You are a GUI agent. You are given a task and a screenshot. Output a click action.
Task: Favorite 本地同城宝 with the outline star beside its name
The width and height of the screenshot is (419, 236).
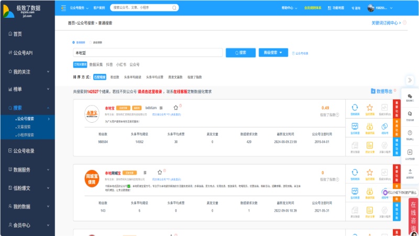160,173
